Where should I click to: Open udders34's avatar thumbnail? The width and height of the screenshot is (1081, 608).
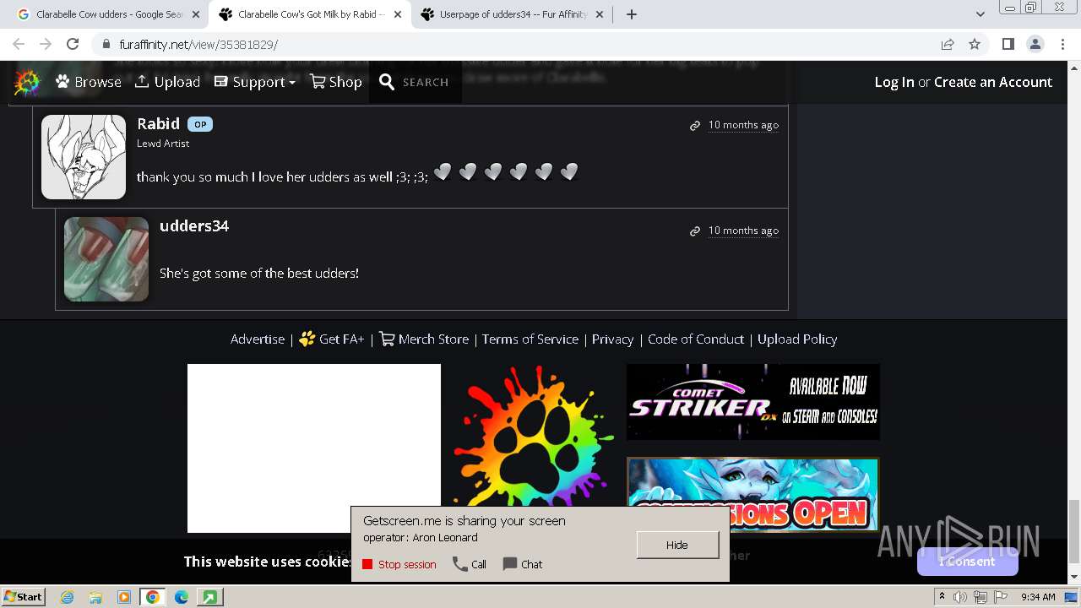pos(106,259)
